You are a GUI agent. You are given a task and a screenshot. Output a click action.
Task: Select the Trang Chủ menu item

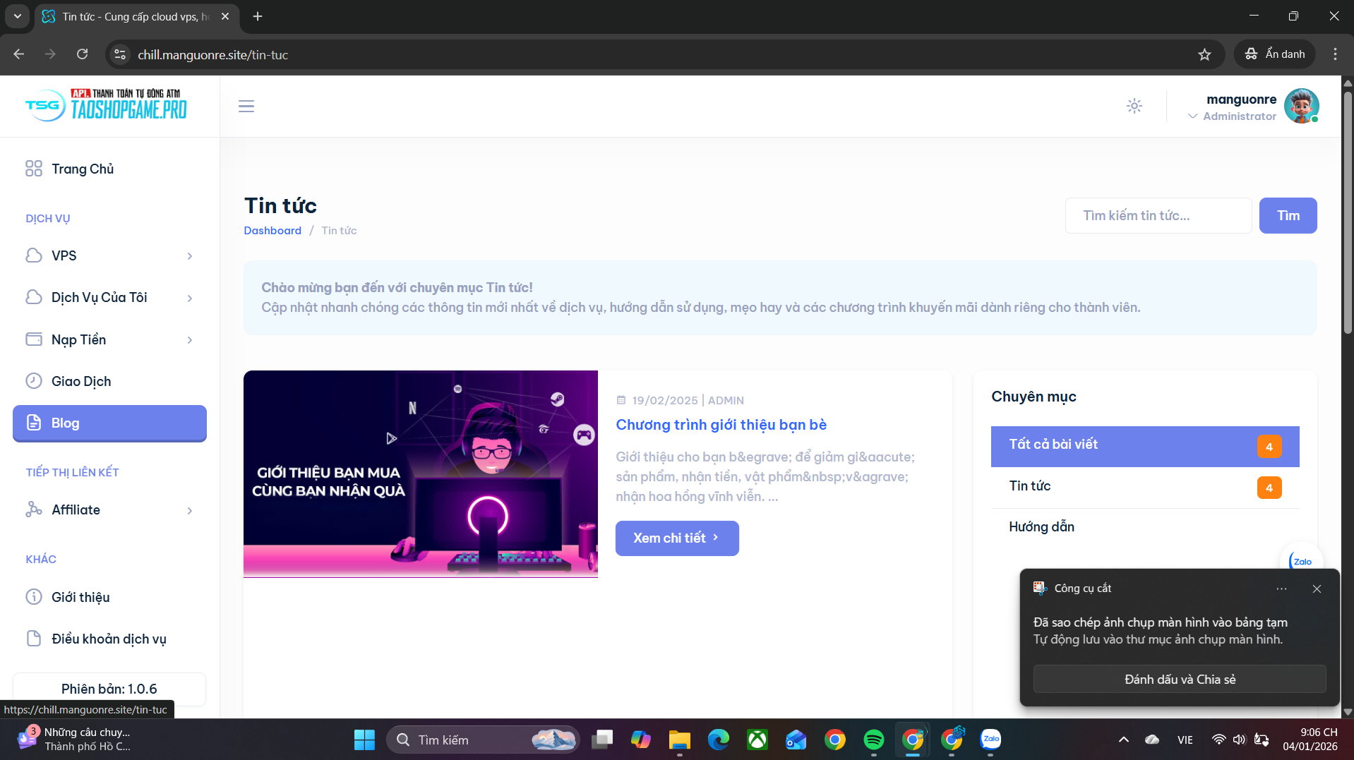[83, 169]
